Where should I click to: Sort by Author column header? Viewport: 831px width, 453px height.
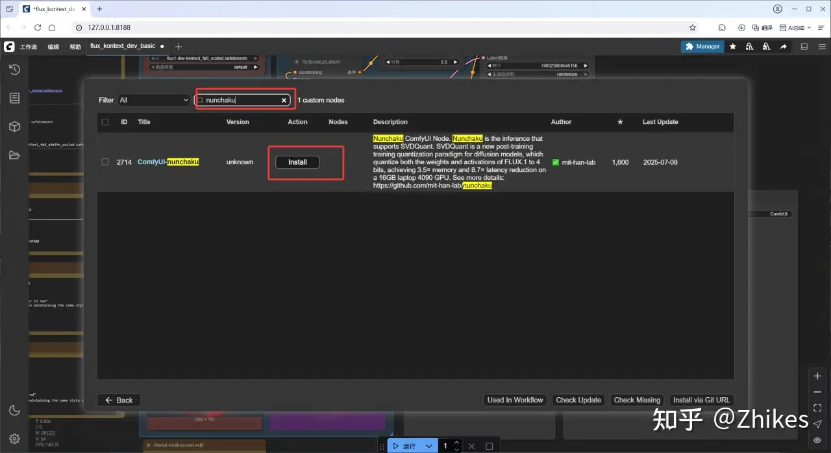pos(562,122)
